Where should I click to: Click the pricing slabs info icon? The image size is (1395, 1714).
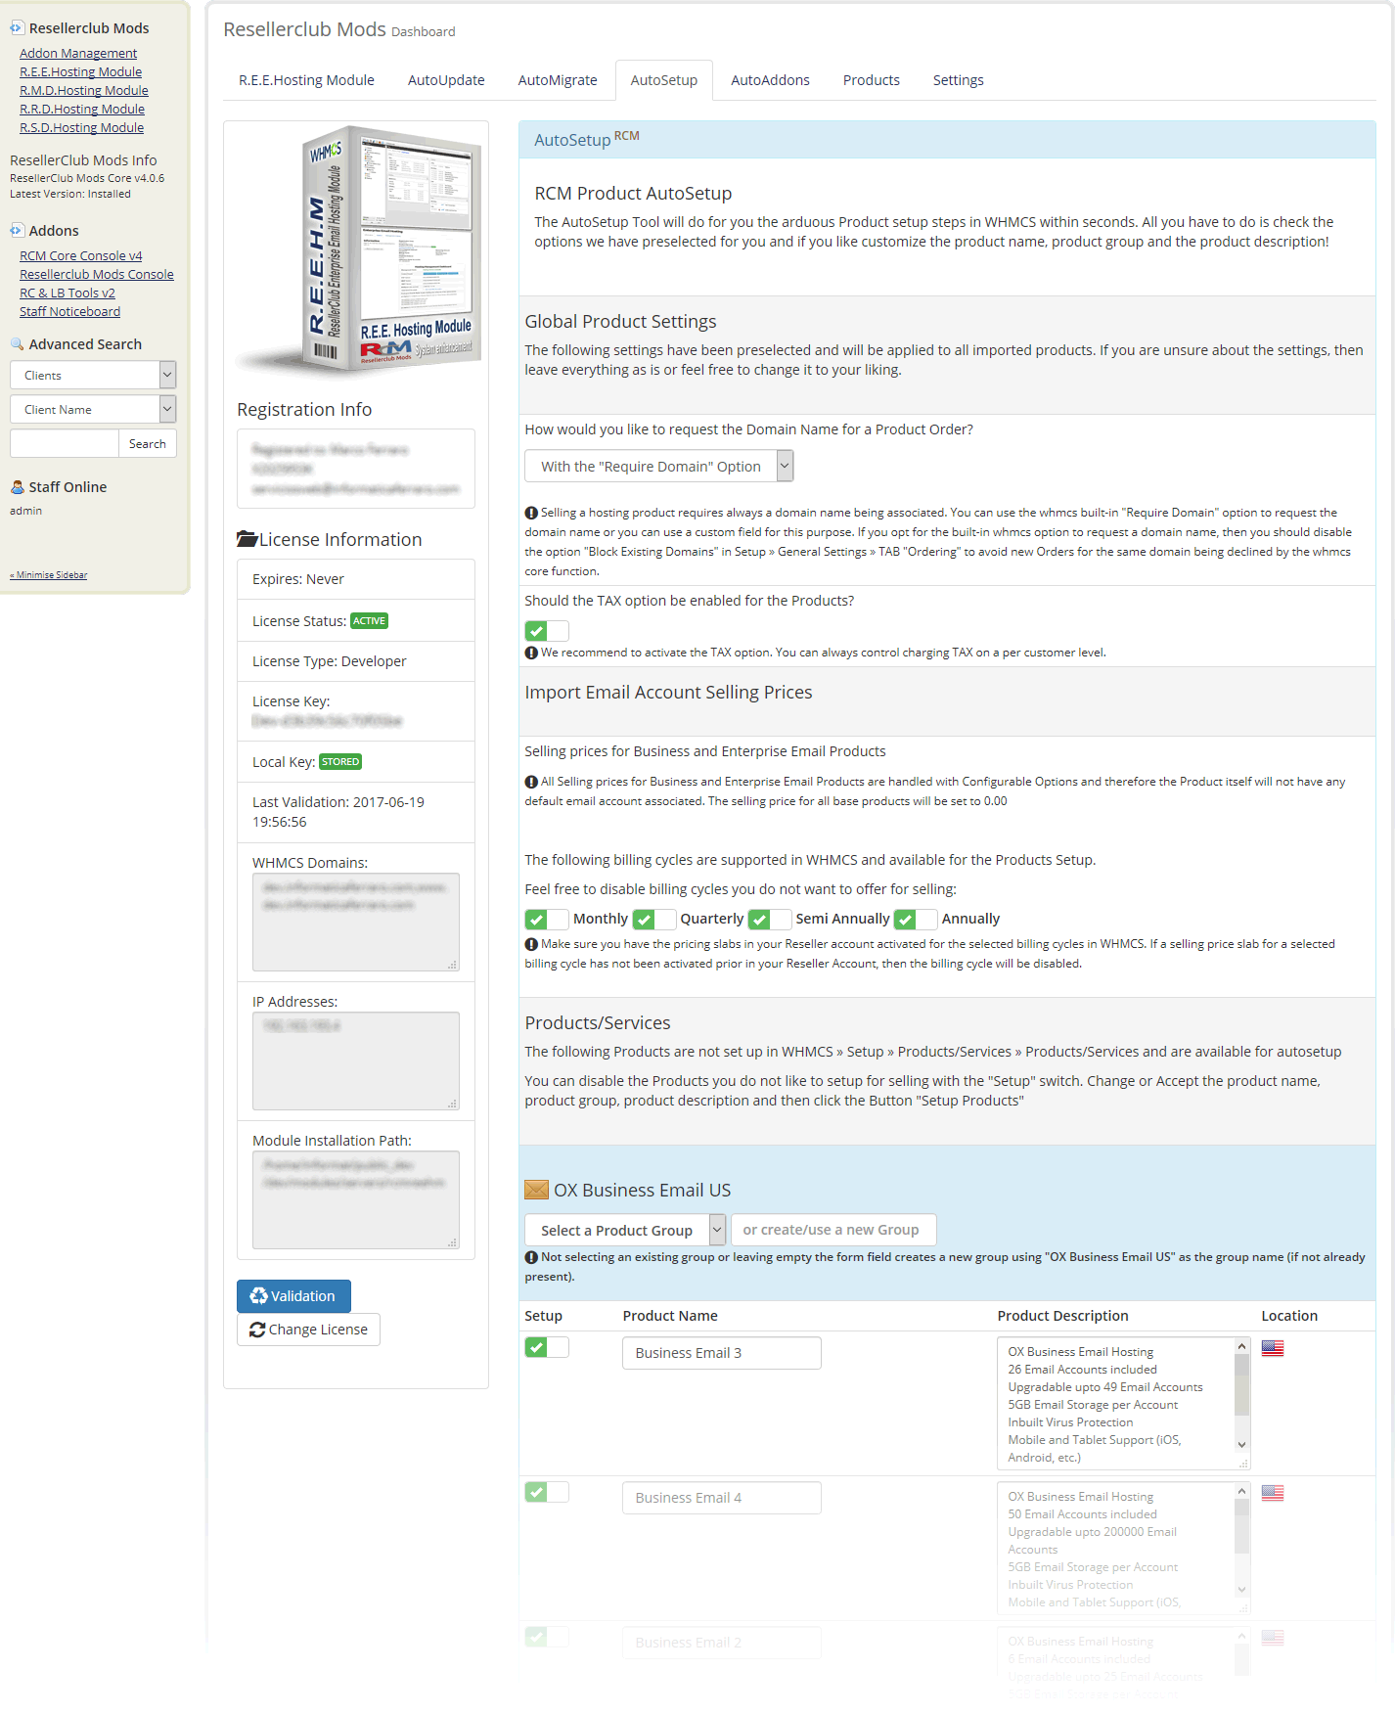(x=531, y=944)
